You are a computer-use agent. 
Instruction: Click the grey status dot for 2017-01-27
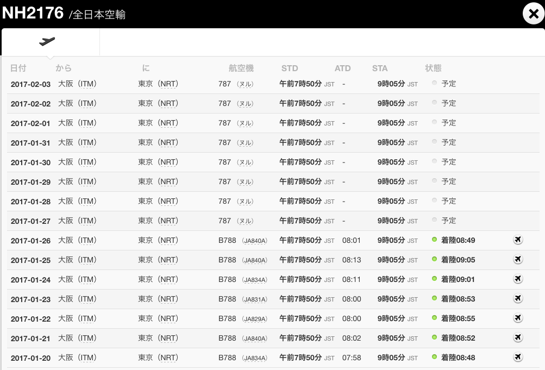tap(434, 220)
